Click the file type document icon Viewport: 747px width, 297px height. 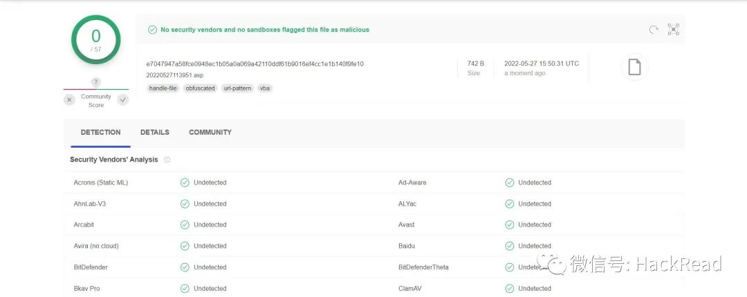[634, 67]
